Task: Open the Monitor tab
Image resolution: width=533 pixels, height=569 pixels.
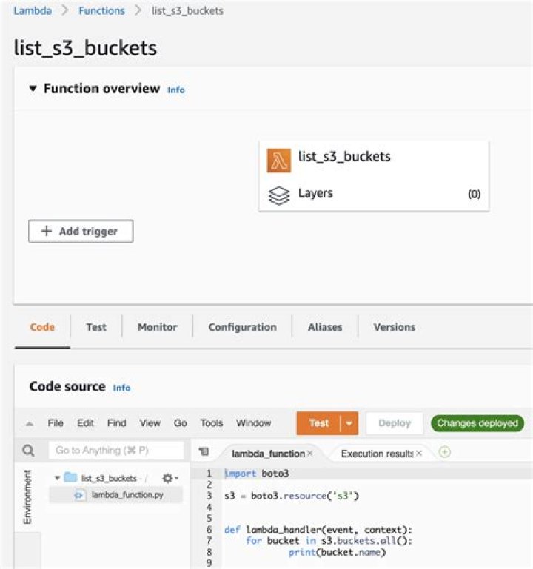Action: point(158,327)
